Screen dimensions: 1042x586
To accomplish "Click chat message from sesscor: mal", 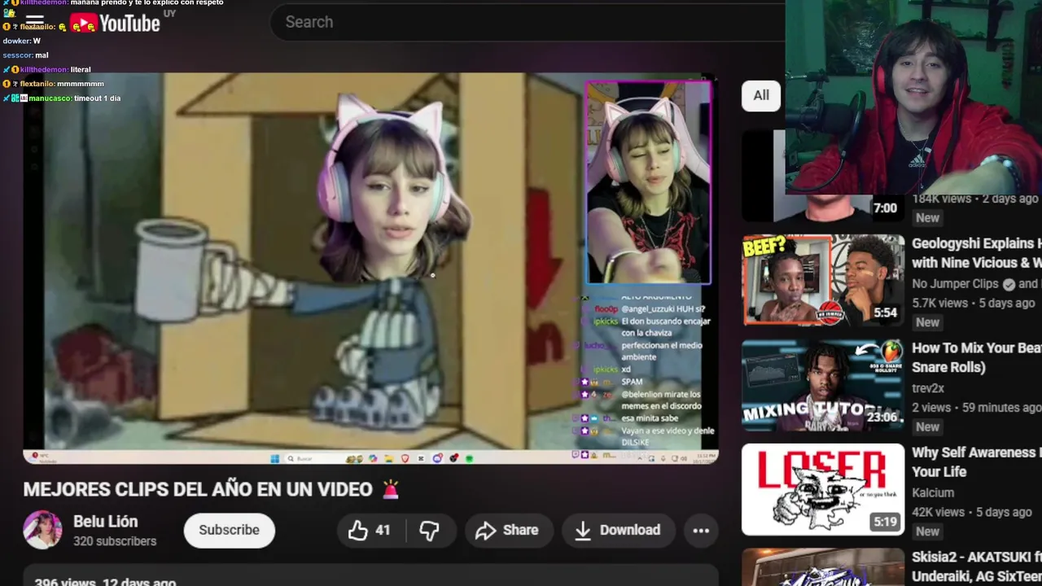I will click(25, 55).
